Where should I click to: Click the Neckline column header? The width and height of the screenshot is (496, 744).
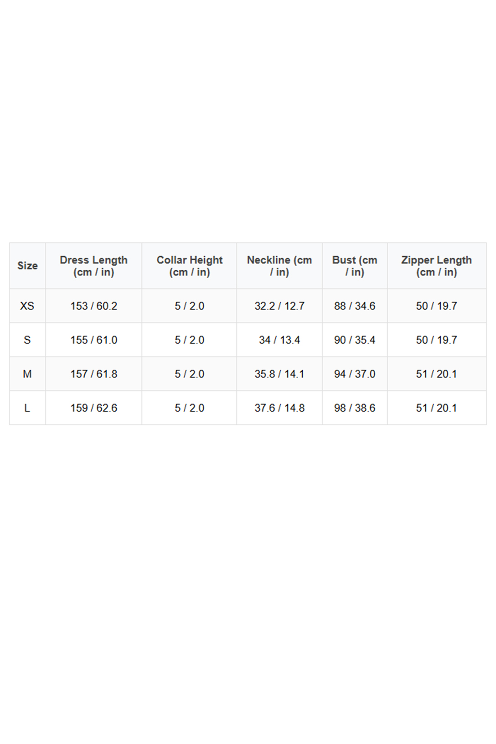[279, 266]
